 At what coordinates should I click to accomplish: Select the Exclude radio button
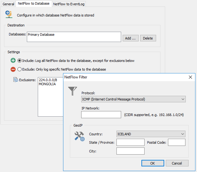click(x=19, y=69)
